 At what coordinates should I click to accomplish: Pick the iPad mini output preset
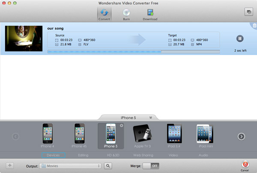click(x=206, y=136)
